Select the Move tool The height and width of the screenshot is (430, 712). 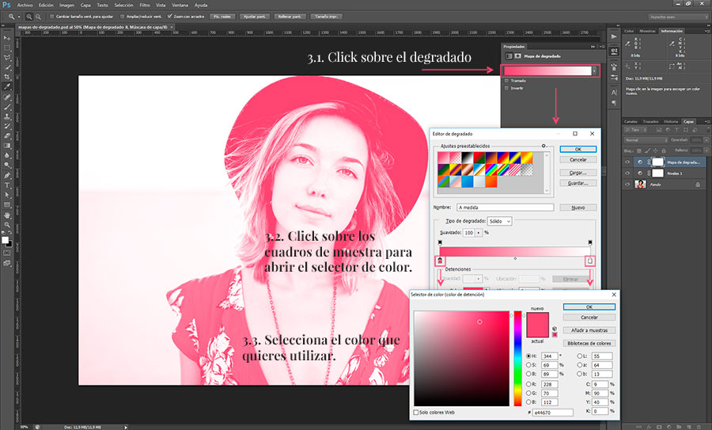click(x=7, y=37)
